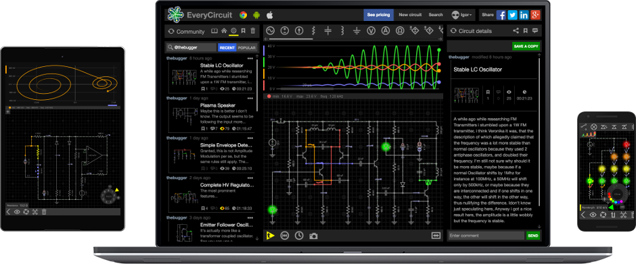
Task: Add a voltmeter to the circuit
Action: pos(371,31)
